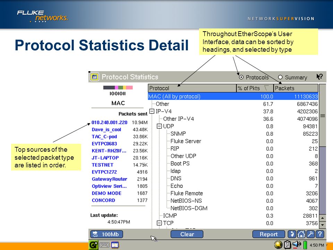Viewport: 333px width, 250px height.
Task: Open the Optiview Seri... source link
Action: (109, 186)
